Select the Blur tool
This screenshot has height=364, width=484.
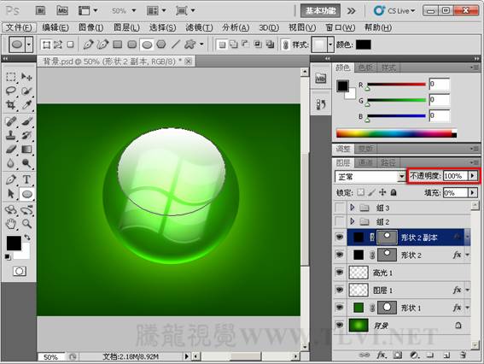(11, 163)
